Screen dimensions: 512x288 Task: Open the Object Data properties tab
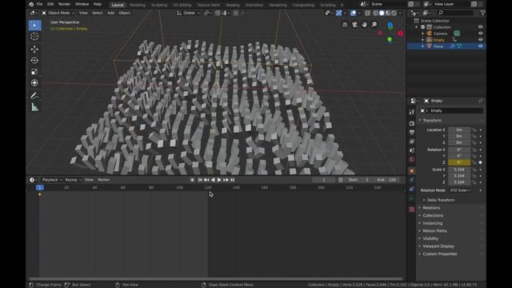412,198
